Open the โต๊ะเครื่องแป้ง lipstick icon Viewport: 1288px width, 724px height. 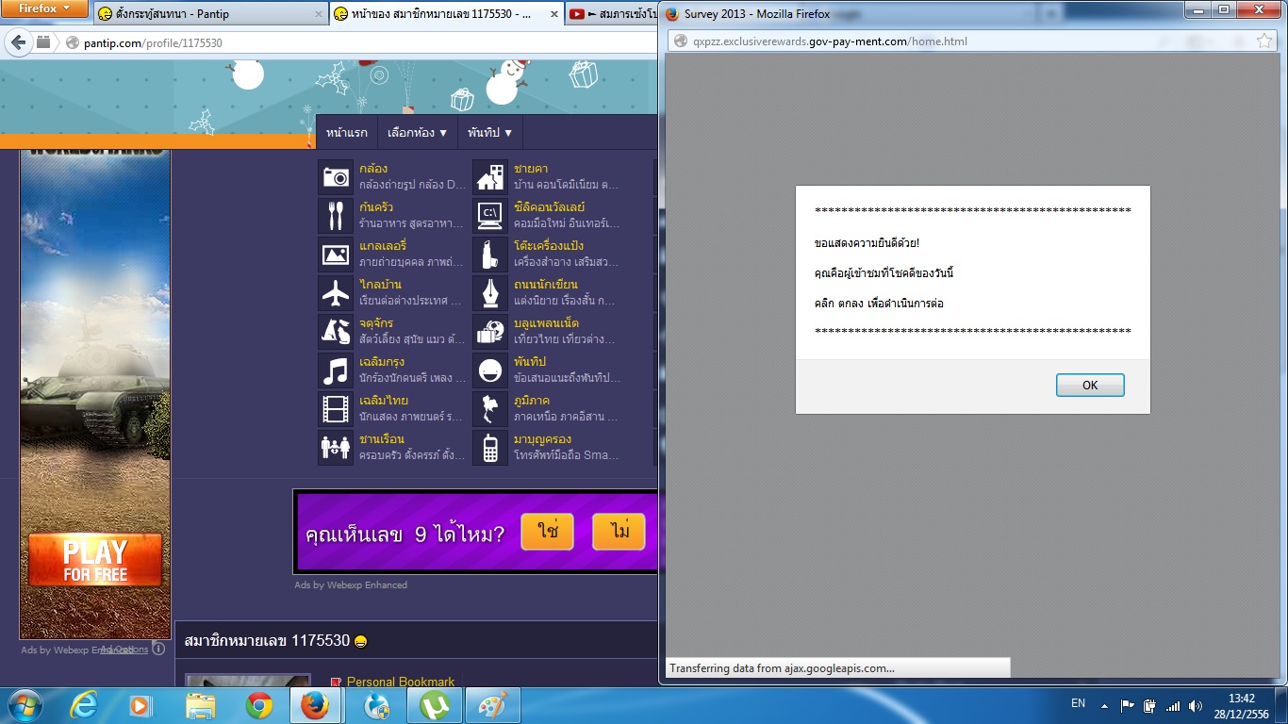(490, 255)
